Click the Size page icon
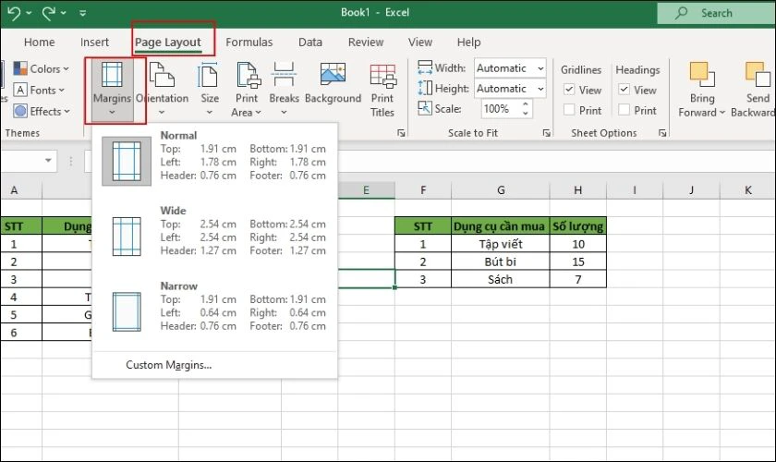This screenshot has width=776, height=462. click(209, 75)
